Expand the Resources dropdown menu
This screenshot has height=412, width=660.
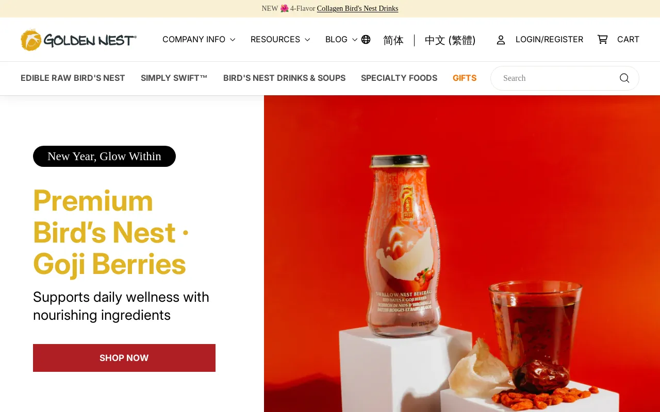tap(280, 40)
